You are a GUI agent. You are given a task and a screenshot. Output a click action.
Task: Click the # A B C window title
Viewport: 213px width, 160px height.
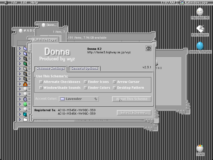coord(29,31)
